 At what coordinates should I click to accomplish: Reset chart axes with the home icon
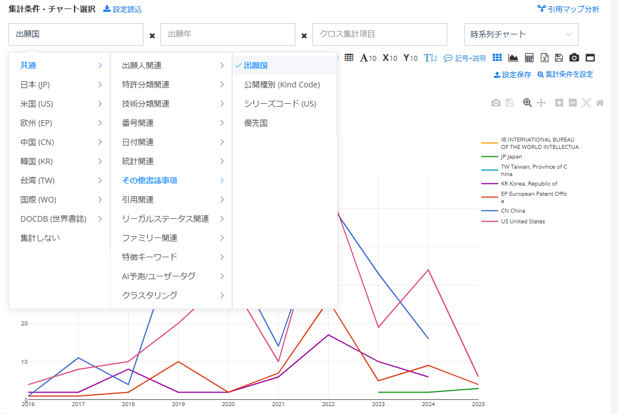pyautogui.click(x=600, y=103)
